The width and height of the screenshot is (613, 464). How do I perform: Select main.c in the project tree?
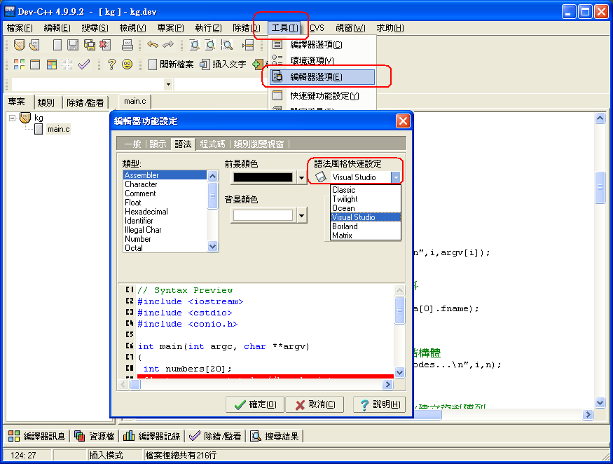coord(58,129)
